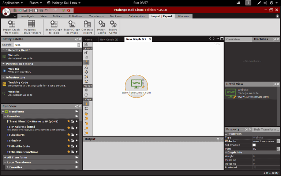
Task: Open the graph tabs list dropdown arrow
Action: click(218, 38)
